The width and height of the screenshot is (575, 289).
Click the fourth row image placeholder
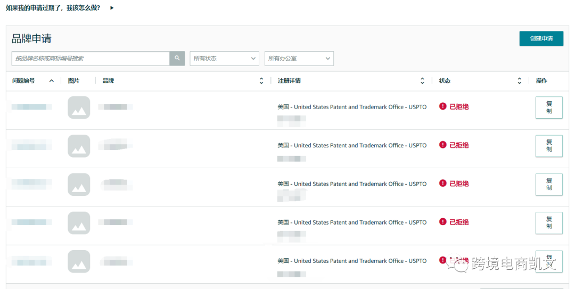(x=79, y=223)
